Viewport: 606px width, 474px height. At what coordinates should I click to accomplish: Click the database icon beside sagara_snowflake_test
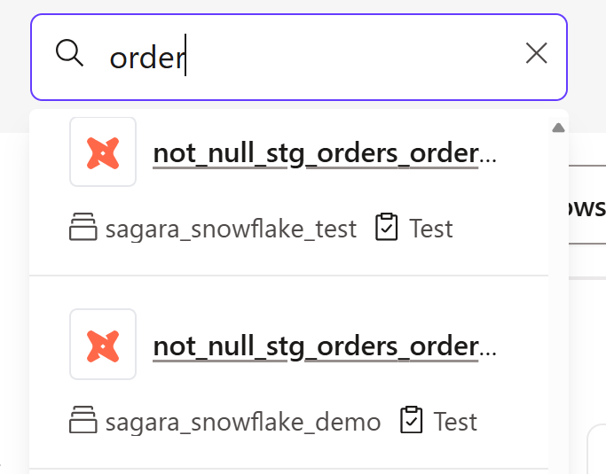(83, 227)
